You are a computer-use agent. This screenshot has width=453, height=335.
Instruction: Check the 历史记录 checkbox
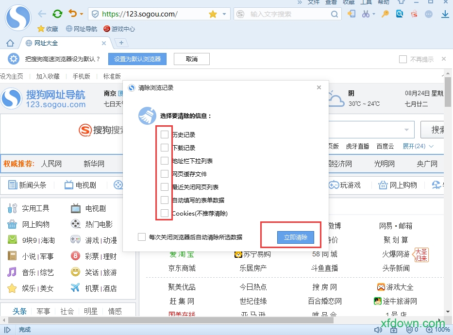point(164,135)
